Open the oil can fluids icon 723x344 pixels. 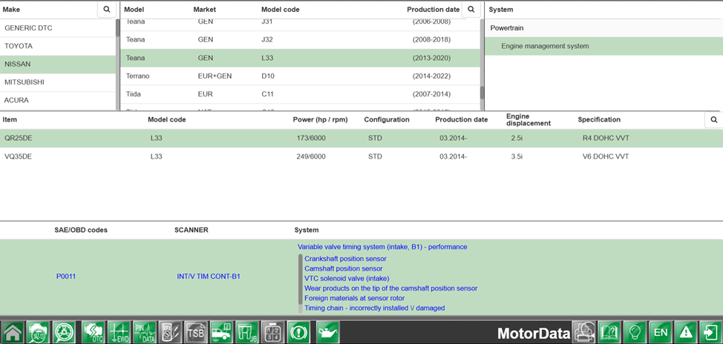pyautogui.click(x=328, y=331)
